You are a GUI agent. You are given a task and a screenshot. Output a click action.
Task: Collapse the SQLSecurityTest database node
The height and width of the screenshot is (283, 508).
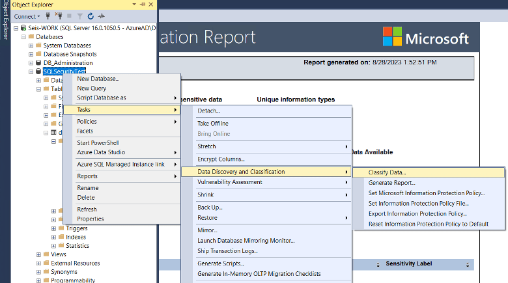coord(31,72)
